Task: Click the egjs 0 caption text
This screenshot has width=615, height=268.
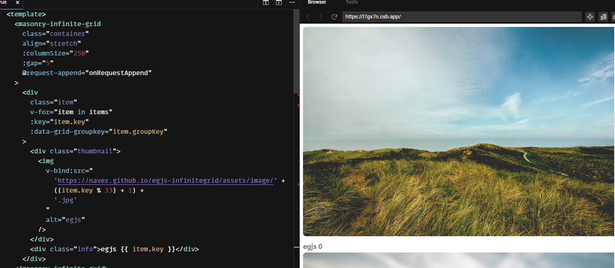Action: [x=312, y=246]
